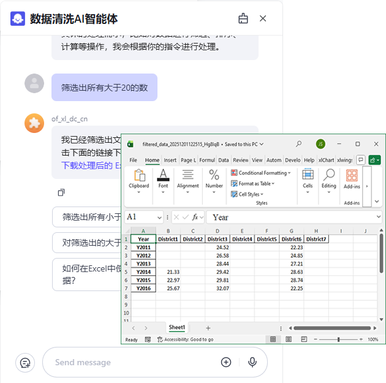
Task: Open Conditional Formatting dropdown
Action: (261, 173)
